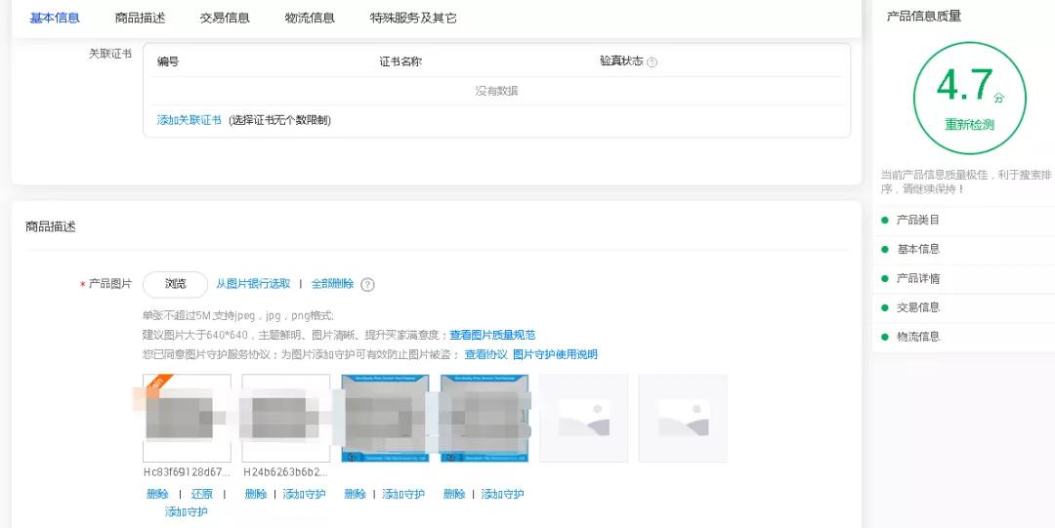Click the first empty image placeholder slot
Image resolution: width=1055 pixels, height=528 pixels.
[x=583, y=419]
